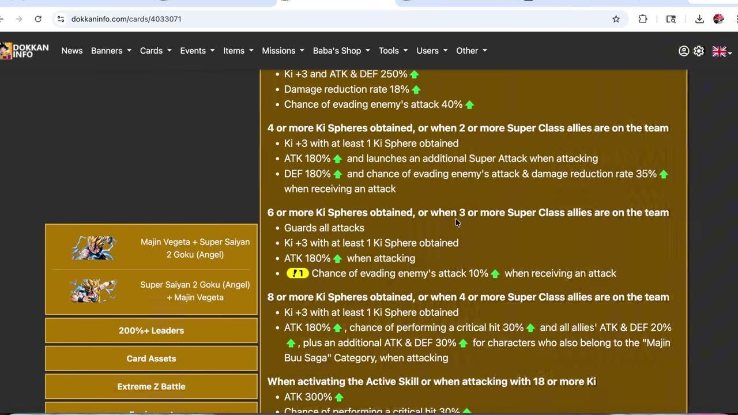The width and height of the screenshot is (738, 415).
Task: Open the Users menu
Action: pyautogui.click(x=432, y=51)
